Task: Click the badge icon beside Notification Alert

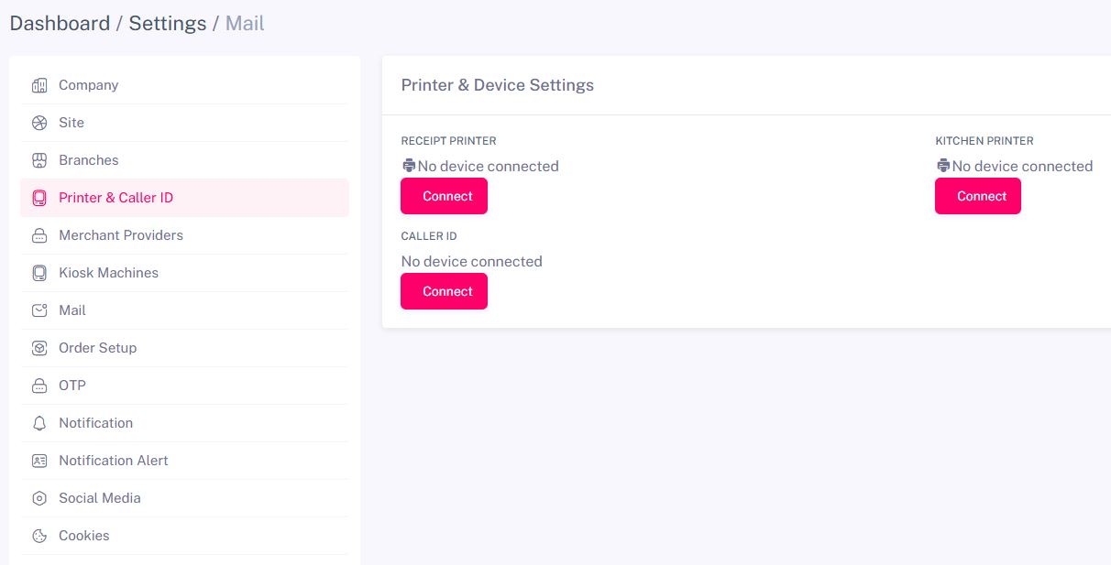Action: point(38,460)
